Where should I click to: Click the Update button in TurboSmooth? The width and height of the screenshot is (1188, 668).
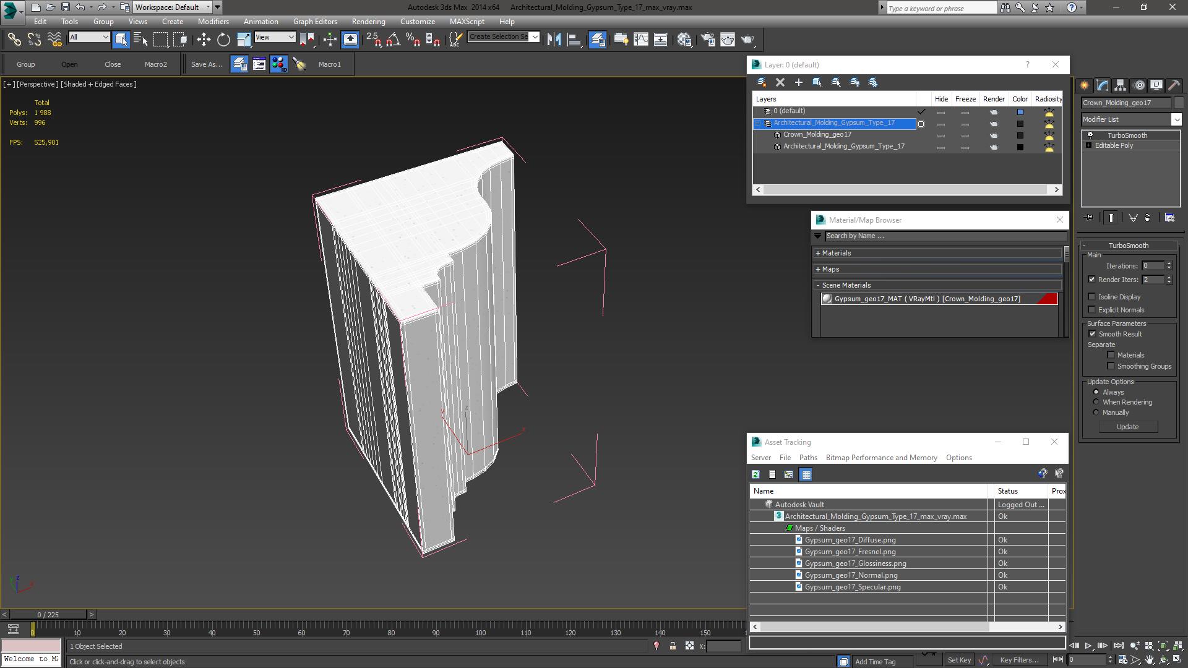[x=1127, y=427]
